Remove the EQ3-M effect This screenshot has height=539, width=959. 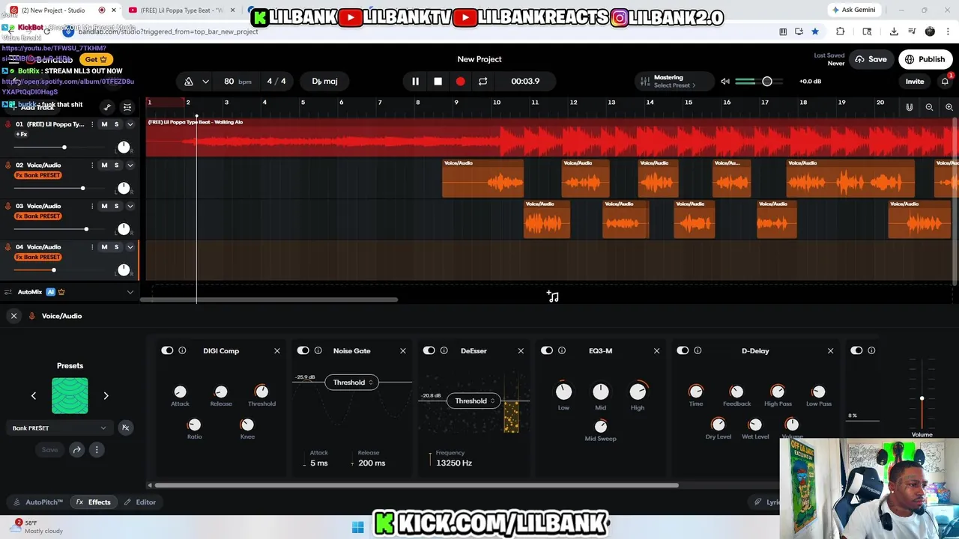pyautogui.click(x=656, y=350)
